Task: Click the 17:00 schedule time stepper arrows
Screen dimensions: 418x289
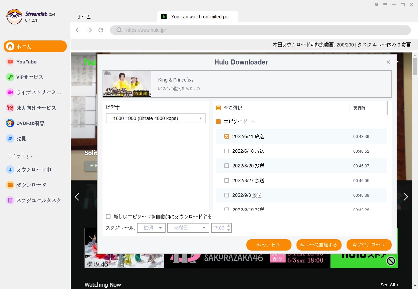Action: coord(229,228)
